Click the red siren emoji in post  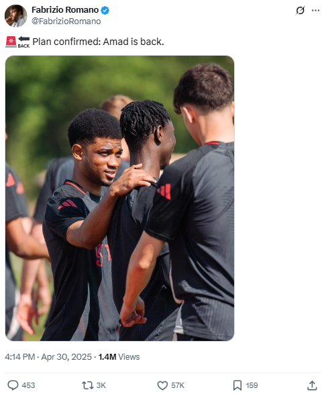(11, 42)
